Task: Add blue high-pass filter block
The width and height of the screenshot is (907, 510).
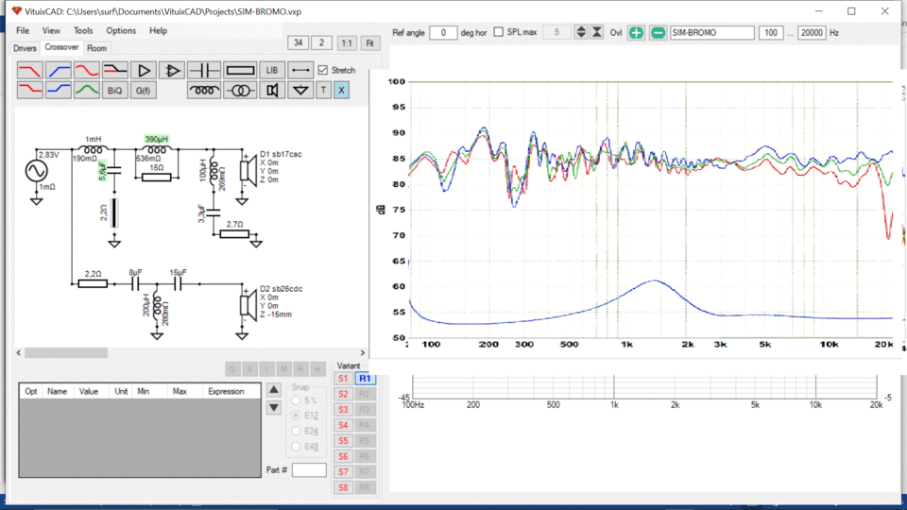Action: point(58,71)
